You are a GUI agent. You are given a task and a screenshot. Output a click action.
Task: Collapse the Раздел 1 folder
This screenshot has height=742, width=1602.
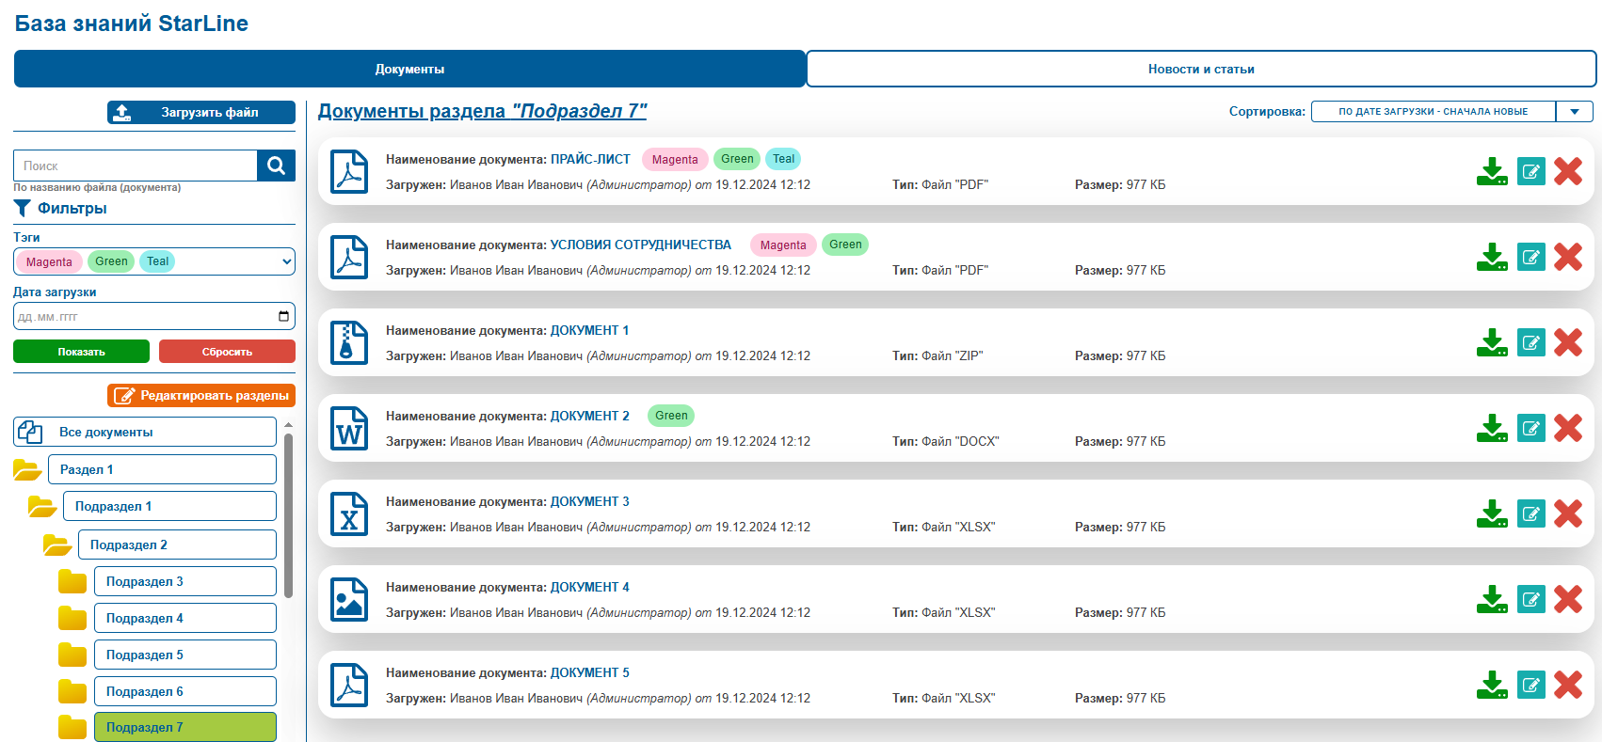[27, 469]
